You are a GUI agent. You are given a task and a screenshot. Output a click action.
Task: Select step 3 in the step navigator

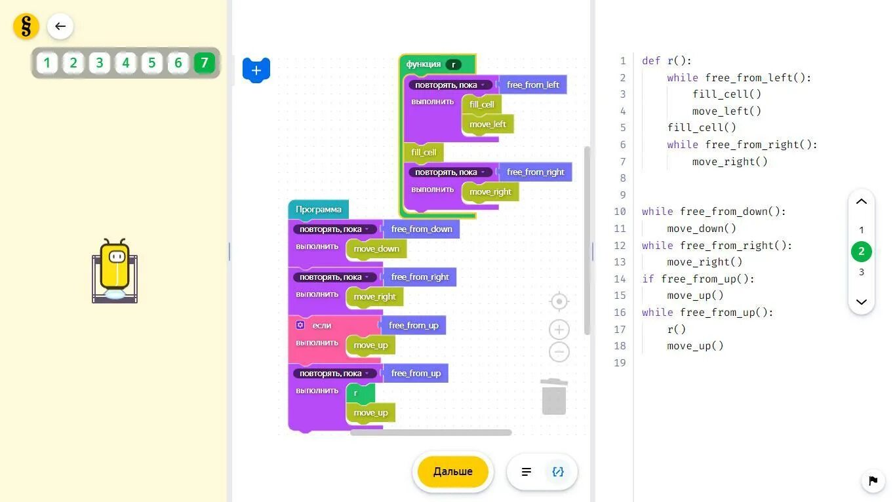coord(862,272)
